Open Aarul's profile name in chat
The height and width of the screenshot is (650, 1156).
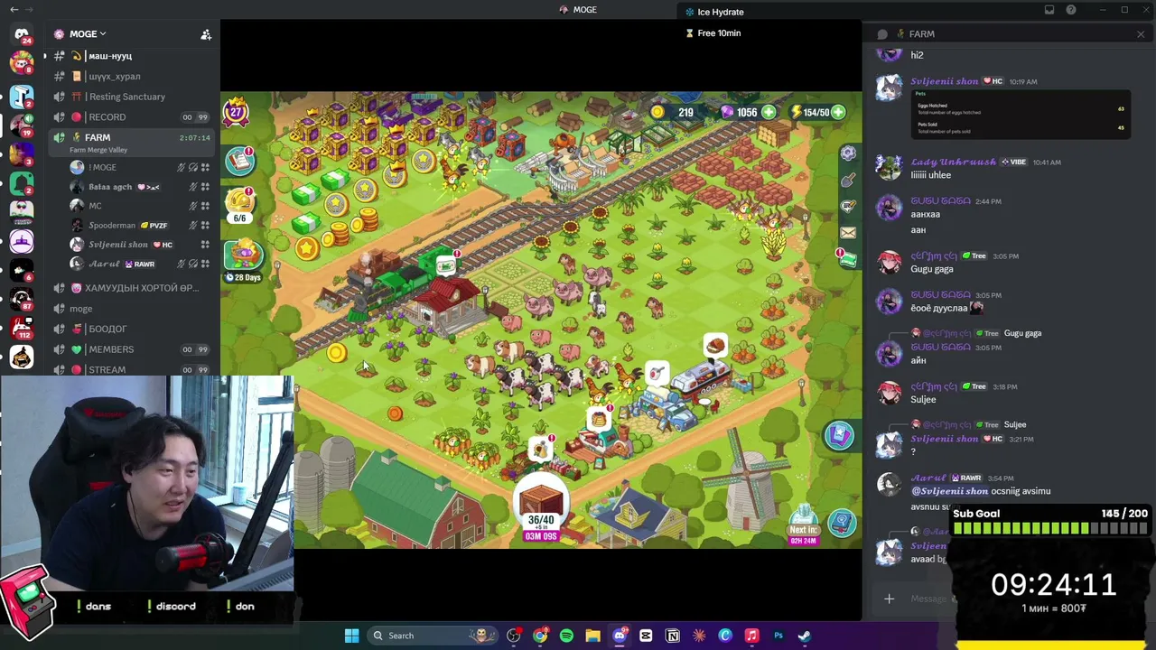930,478
